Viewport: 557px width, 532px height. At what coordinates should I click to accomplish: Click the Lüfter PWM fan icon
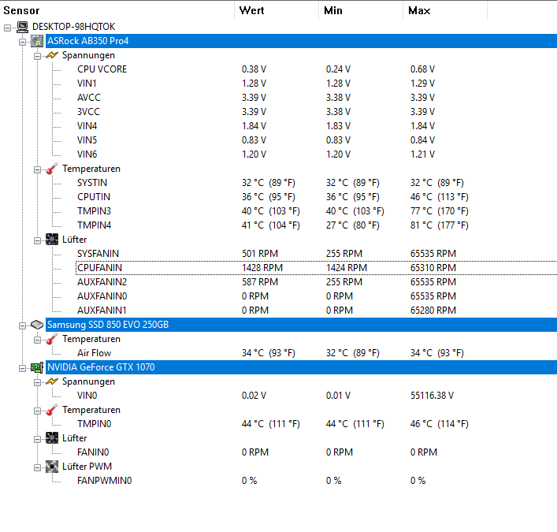(x=52, y=467)
